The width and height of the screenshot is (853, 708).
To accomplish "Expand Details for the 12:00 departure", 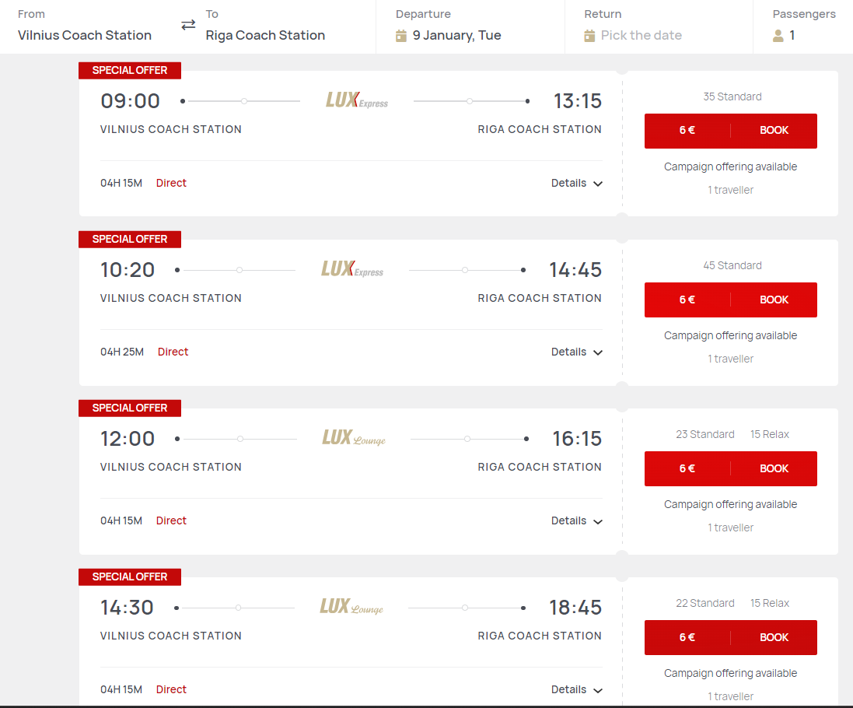I will click(577, 520).
